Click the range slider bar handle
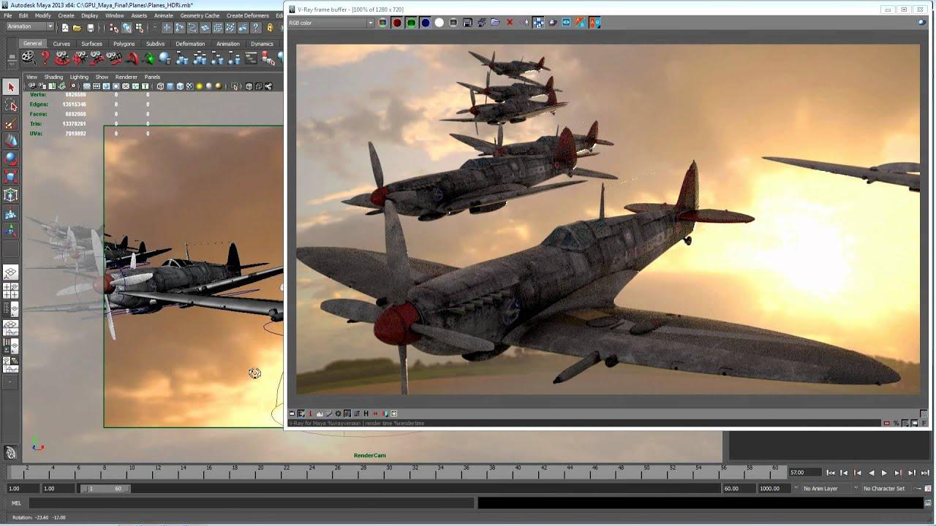The image size is (936, 526). [x=105, y=489]
